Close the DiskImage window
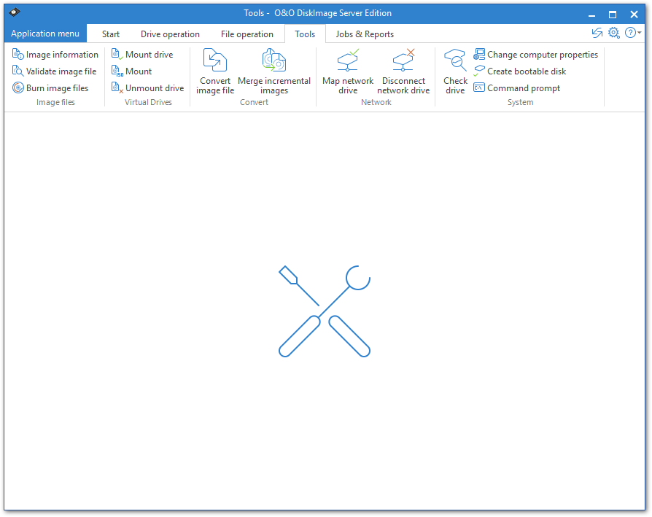This screenshot has width=652, height=517. point(634,15)
